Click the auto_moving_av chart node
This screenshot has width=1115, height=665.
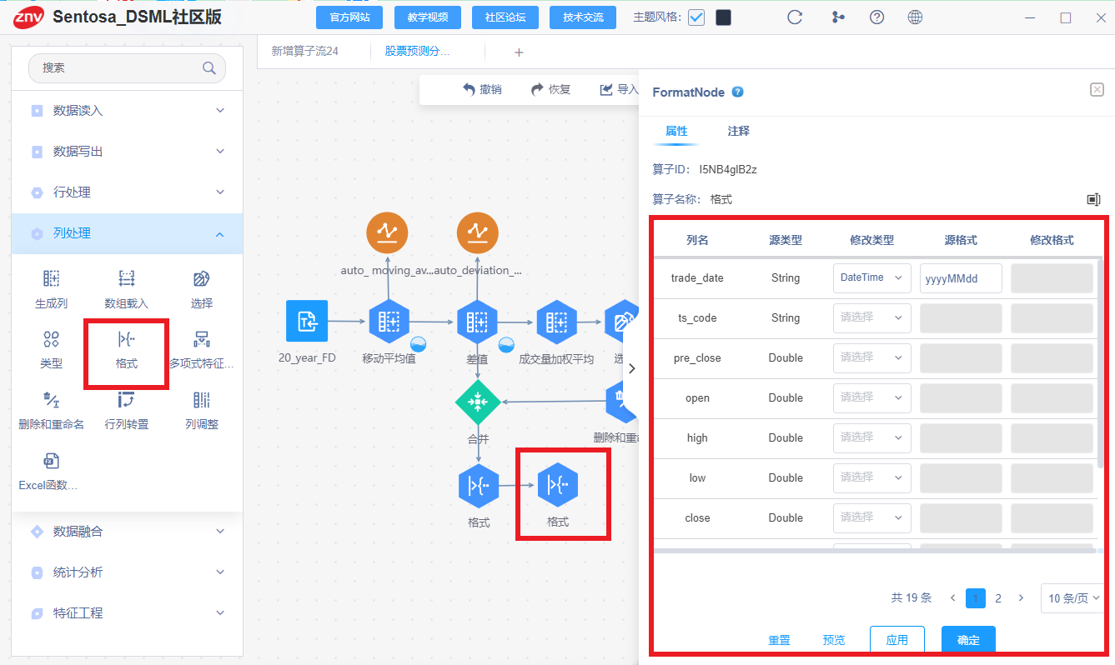388,233
